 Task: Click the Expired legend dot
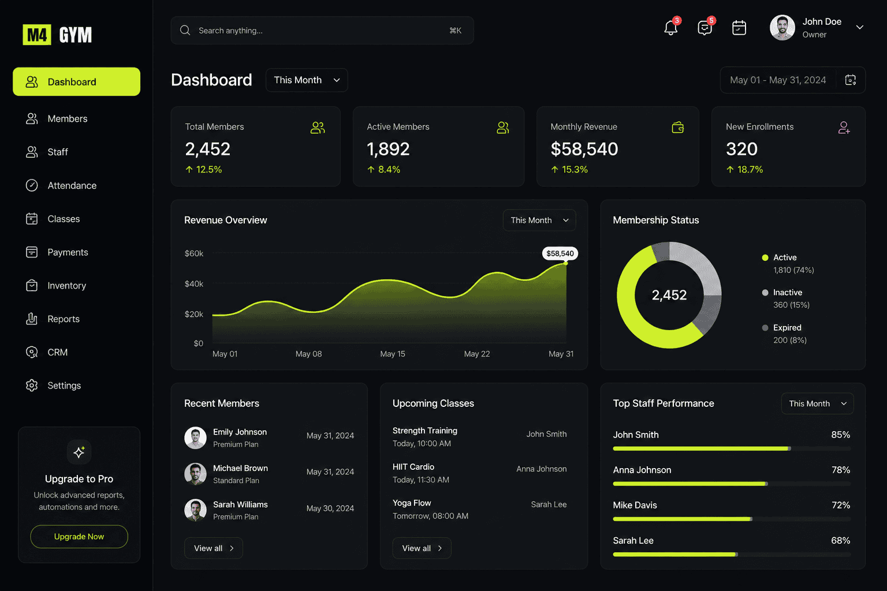point(765,328)
